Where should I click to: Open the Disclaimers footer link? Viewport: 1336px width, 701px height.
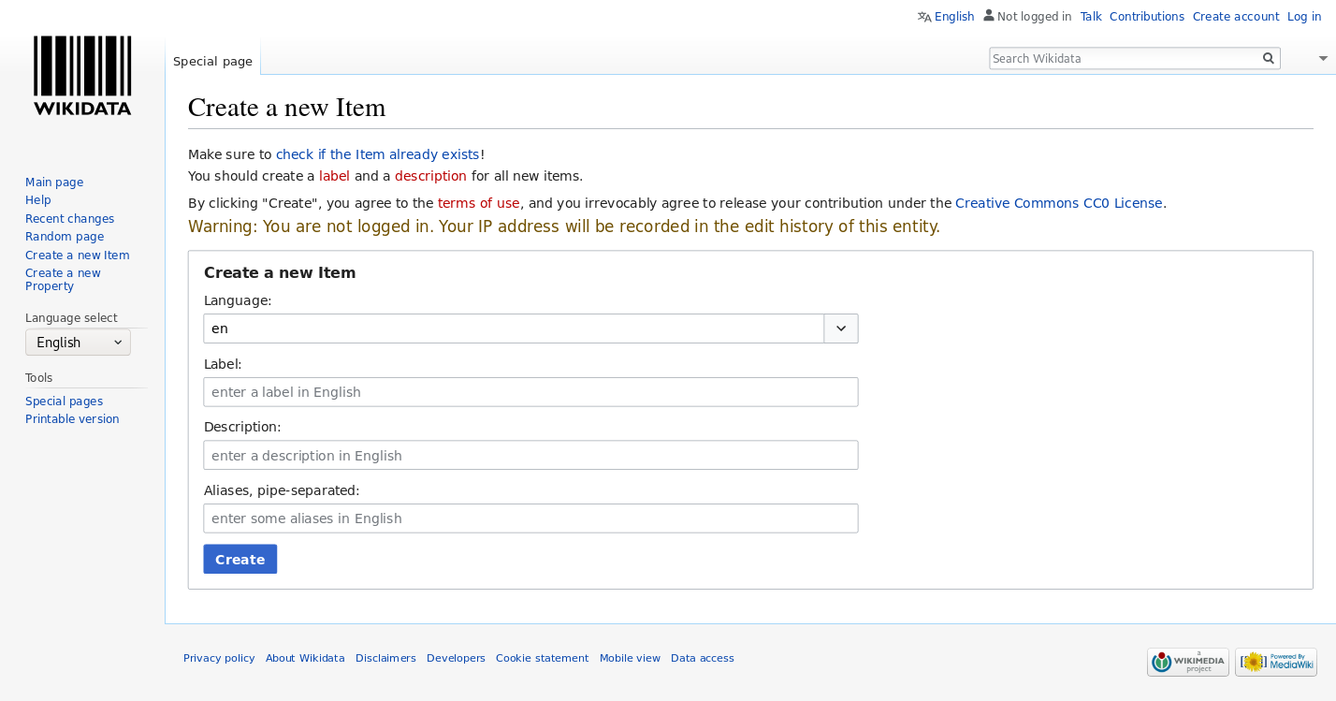(x=385, y=658)
